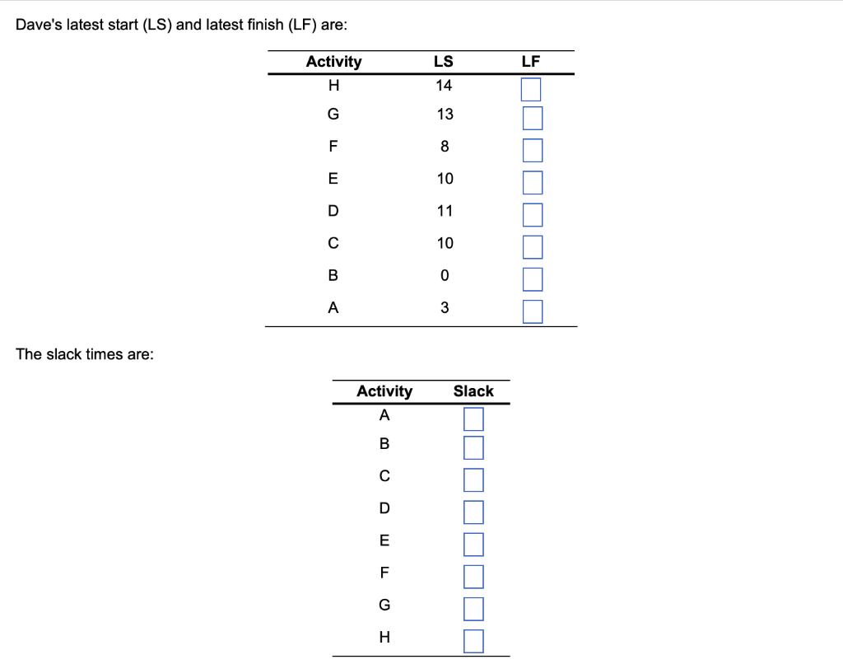Image resolution: width=843 pixels, height=664 pixels.
Task: Click the Slack input box for activity E
Action: point(473,544)
